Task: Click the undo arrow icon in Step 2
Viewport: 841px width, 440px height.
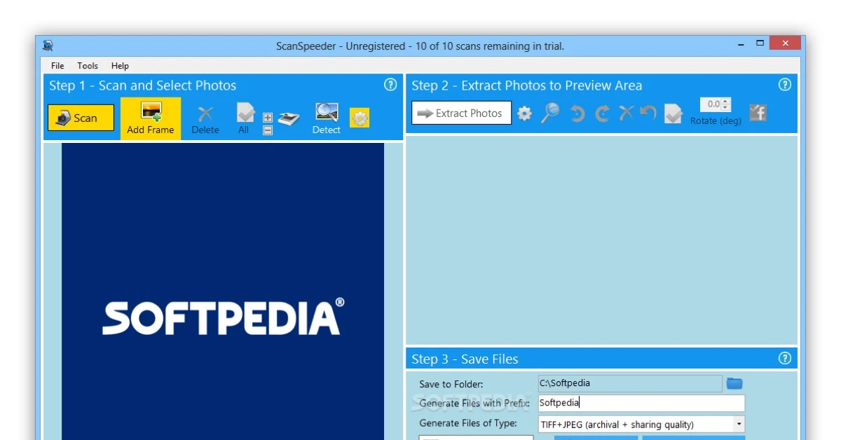Action: click(648, 113)
